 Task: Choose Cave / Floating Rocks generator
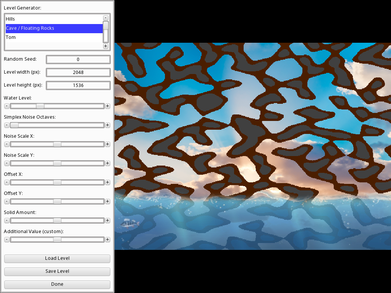[53, 28]
